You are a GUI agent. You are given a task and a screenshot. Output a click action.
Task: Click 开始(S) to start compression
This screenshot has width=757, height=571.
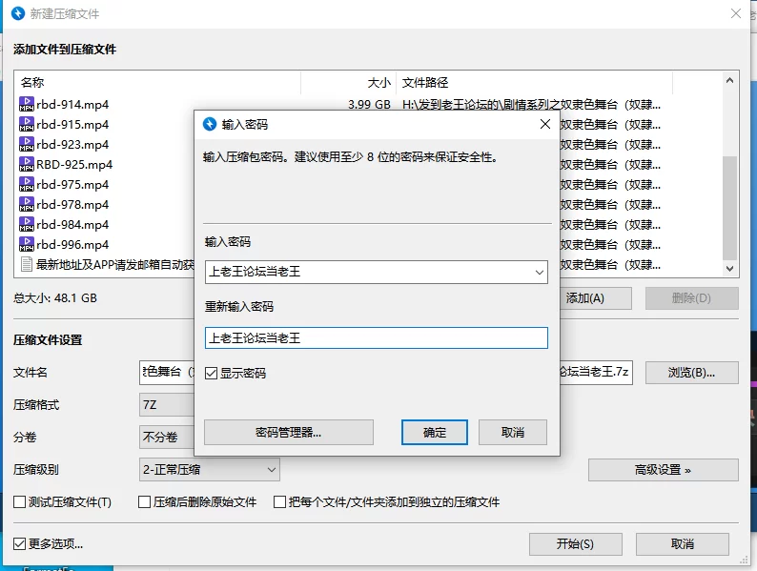[x=576, y=544]
